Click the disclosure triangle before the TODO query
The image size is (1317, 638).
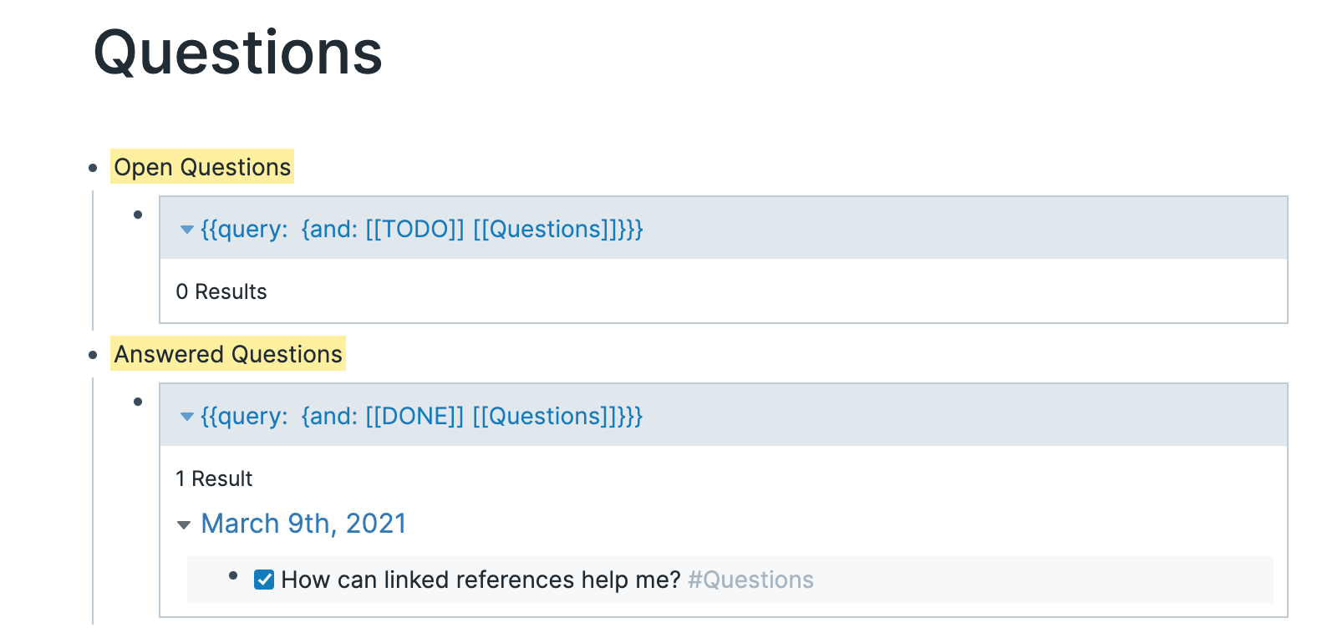pos(187,230)
